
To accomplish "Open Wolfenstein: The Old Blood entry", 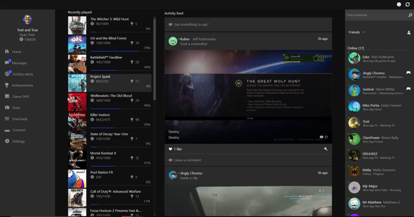I will coord(109,102).
